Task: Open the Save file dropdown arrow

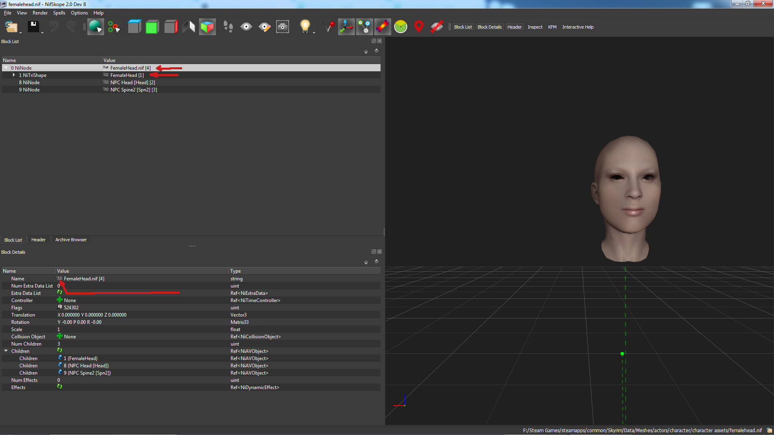Action: 42,32
